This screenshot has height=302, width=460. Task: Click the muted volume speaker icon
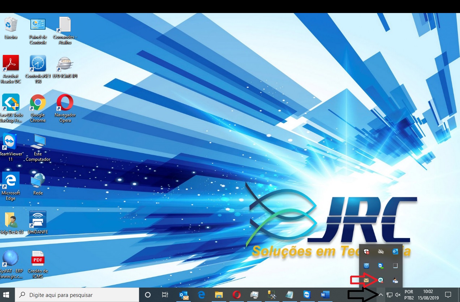point(398,295)
